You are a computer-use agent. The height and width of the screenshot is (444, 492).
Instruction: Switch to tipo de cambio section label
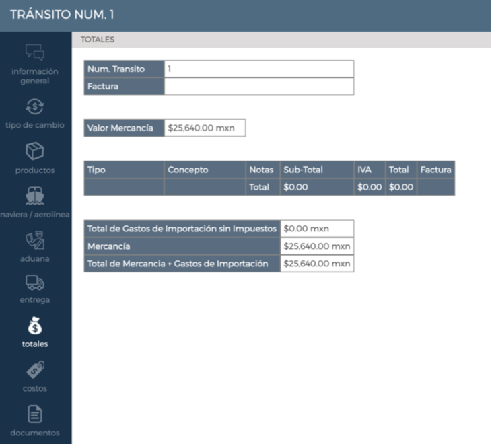(x=34, y=125)
